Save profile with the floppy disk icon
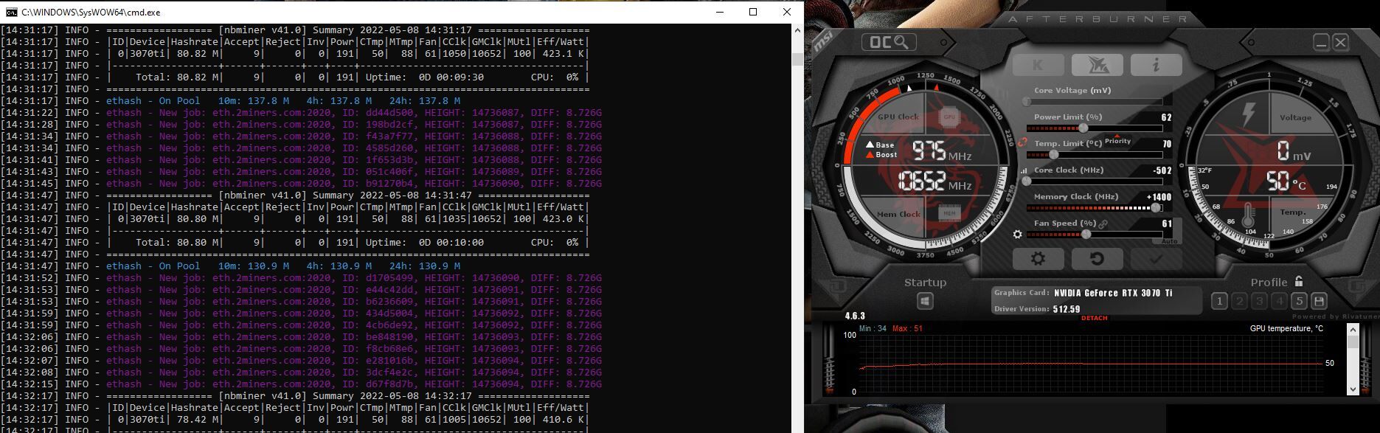1380x433 pixels. pyautogui.click(x=1320, y=301)
